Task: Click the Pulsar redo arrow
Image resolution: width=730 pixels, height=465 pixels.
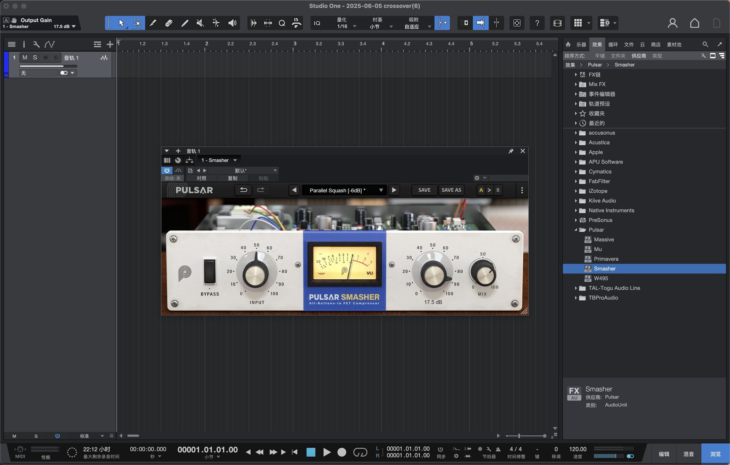Action: (260, 190)
